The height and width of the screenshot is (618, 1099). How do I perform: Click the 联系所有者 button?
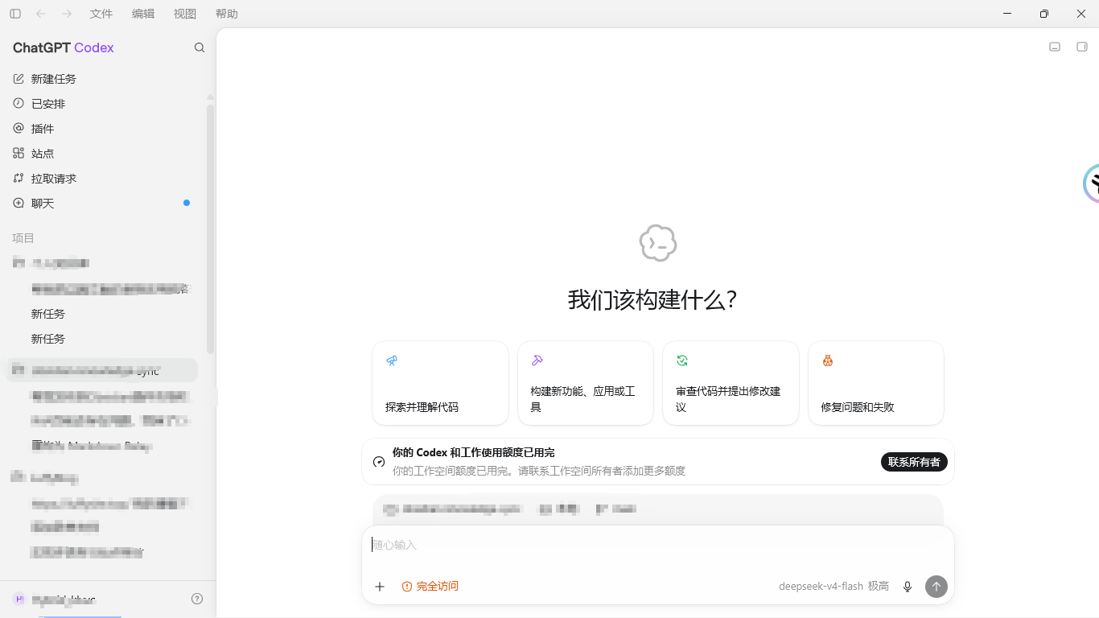click(x=914, y=462)
